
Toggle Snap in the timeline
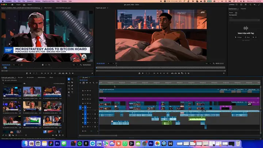click(x=84, y=83)
